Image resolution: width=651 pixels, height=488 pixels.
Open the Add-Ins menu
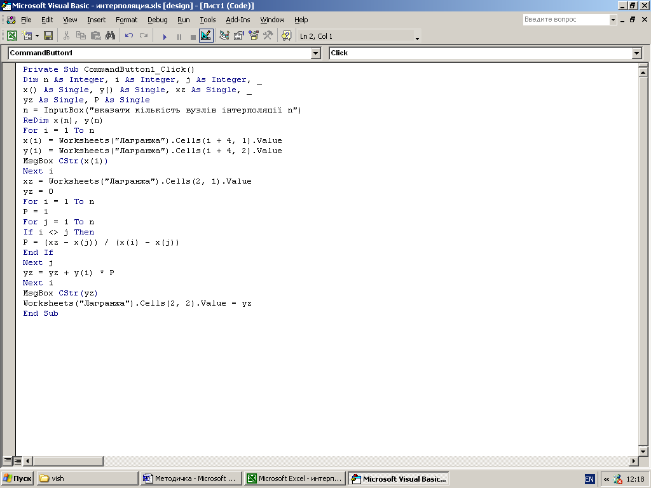click(x=238, y=20)
